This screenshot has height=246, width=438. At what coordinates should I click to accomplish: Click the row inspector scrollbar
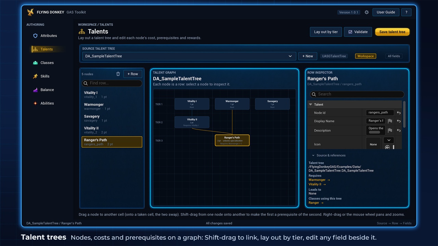click(404, 114)
